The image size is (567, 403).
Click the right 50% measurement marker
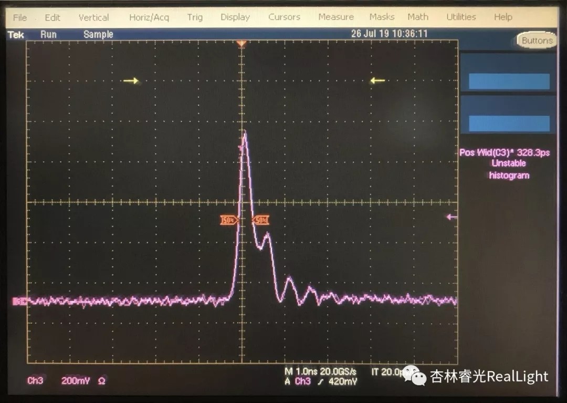[261, 220]
